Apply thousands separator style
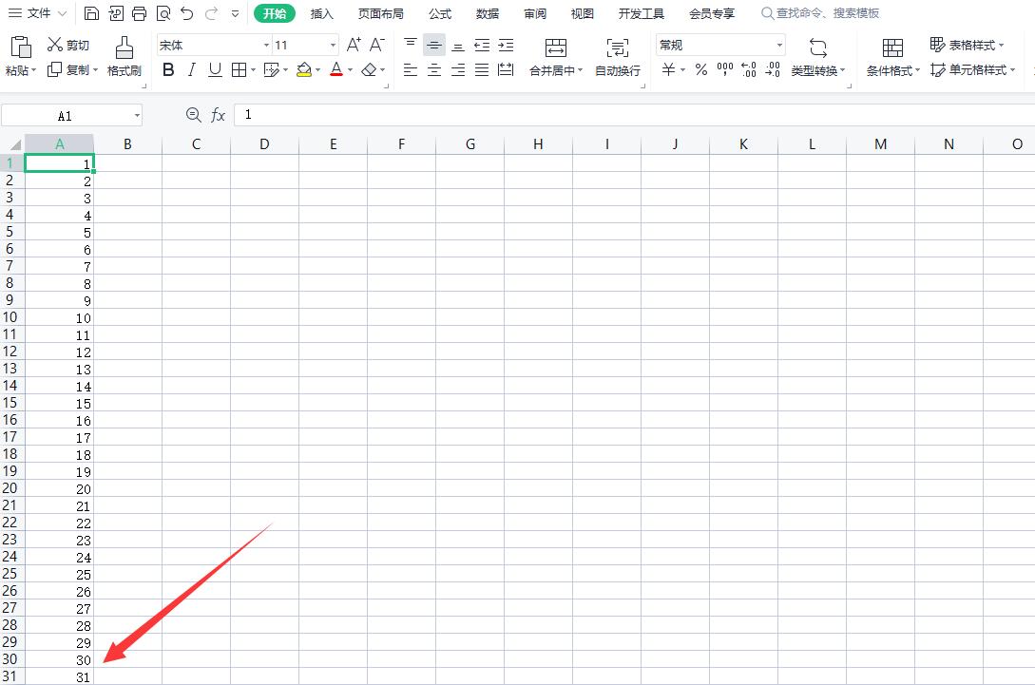This screenshot has height=685, width=1035. [x=725, y=69]
